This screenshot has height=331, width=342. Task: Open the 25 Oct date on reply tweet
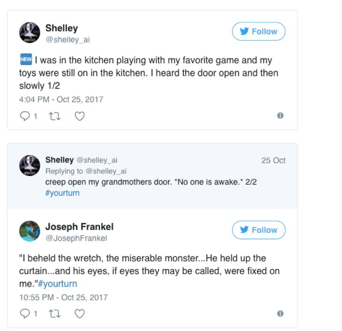click(273, 160)
